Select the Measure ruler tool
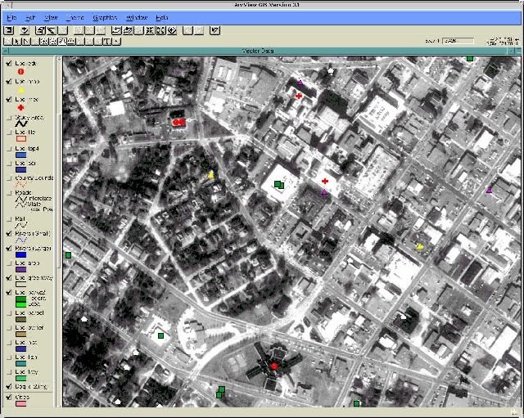This screenshot has height=418, width=524. coord(71,42)
